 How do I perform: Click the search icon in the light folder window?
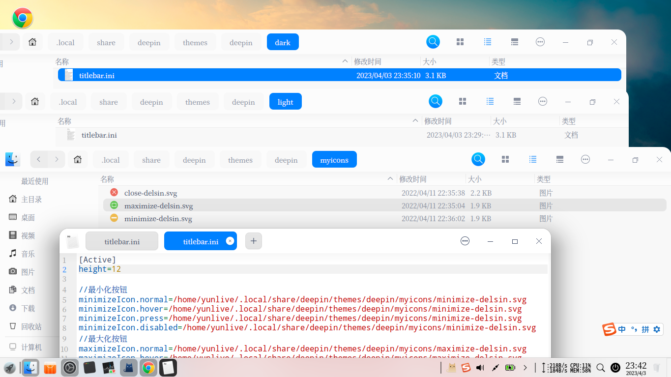[x=436, y=101]
